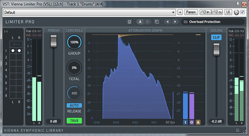
Task: Click the wet/dry knob icon in host bar
Action: coord(236,12)
